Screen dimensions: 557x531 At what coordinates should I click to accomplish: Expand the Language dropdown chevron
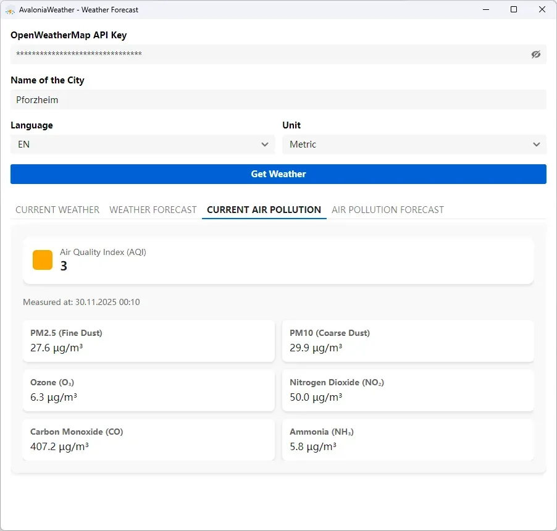tap(265, 144)
